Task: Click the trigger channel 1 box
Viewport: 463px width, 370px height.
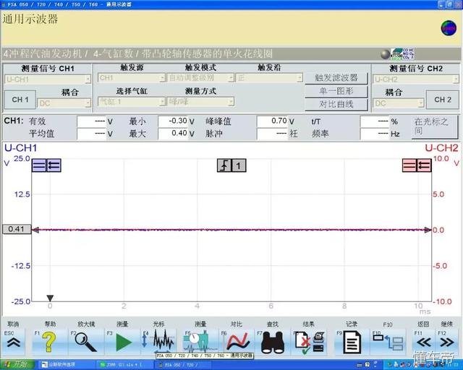Action: tap(239, 165)
